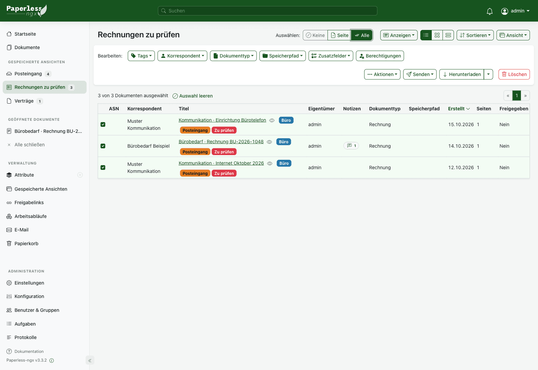
Task: Open the download options caret next to Herunterladen
Action: coord(488,74)
